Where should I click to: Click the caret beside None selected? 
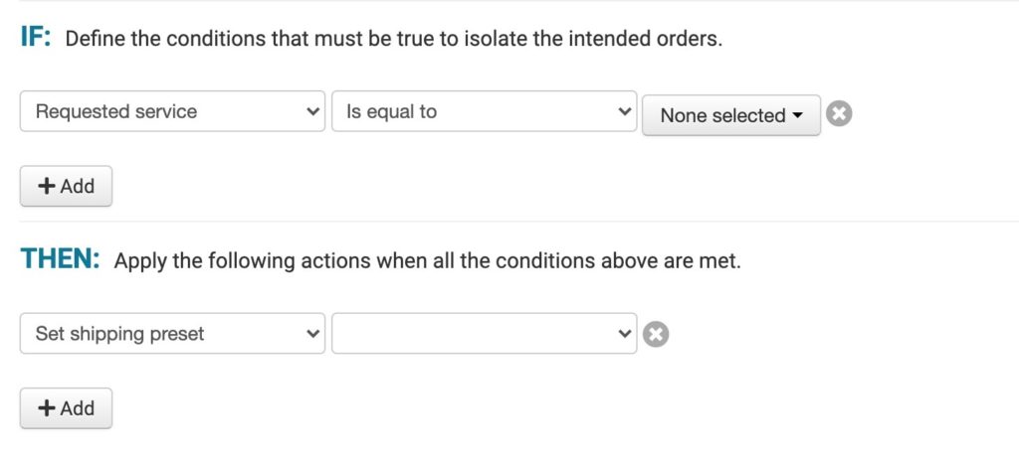pos(797,116)
